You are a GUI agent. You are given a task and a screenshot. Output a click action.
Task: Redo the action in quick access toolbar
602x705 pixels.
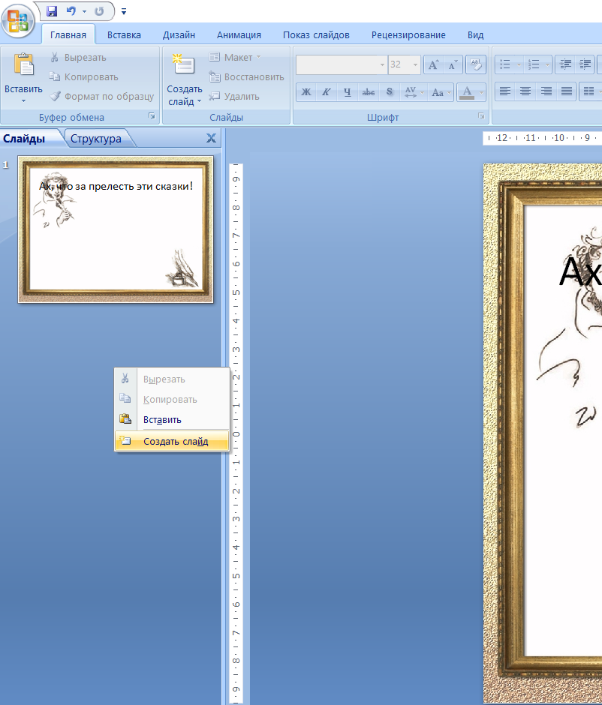[99, 11]
